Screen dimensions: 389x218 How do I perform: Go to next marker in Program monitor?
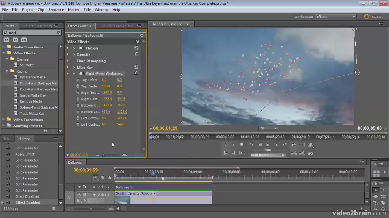pos(284,145)
